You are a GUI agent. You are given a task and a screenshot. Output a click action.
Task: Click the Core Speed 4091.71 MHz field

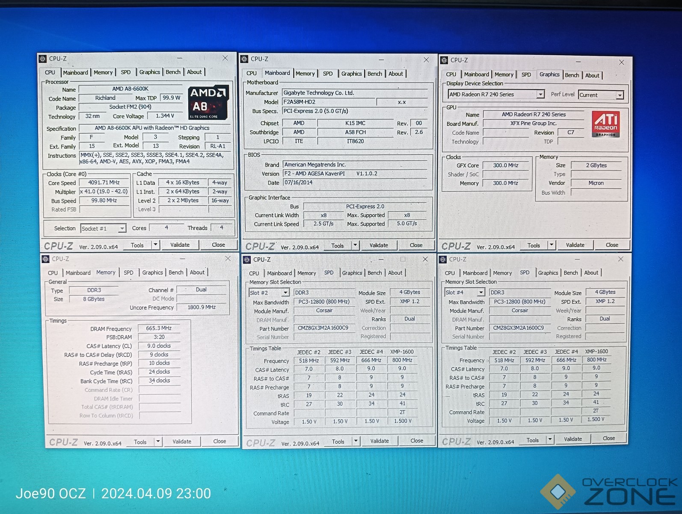click(x=104, y=182)
